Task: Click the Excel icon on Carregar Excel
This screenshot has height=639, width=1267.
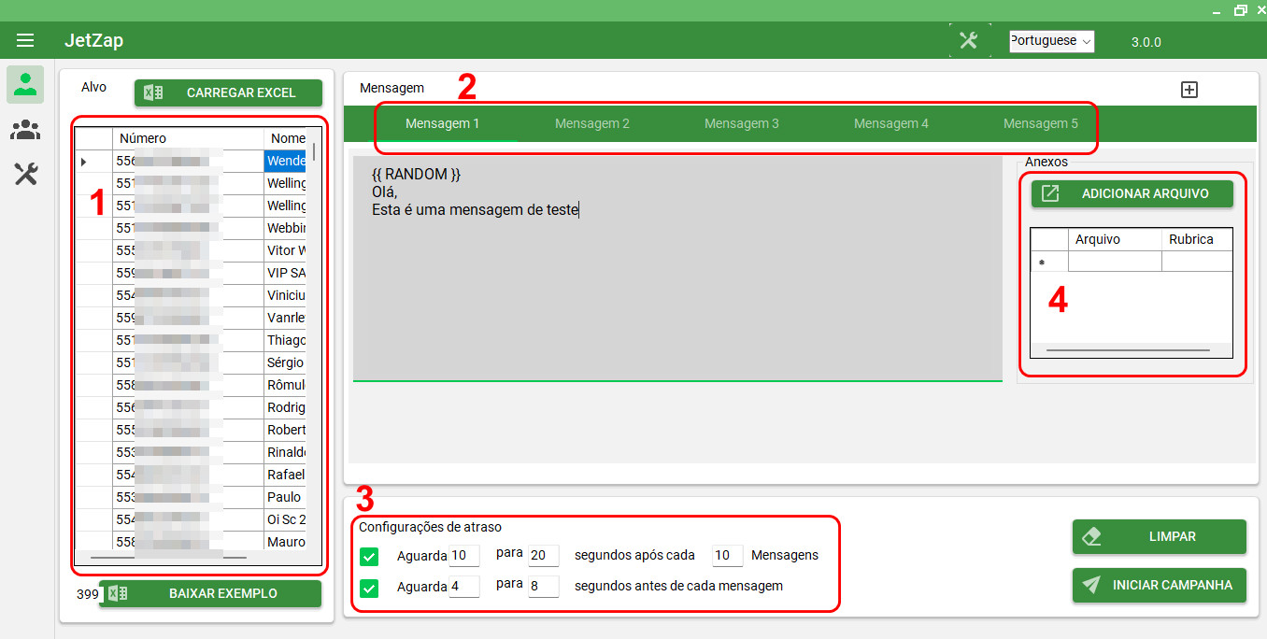Action: point(154,92)
